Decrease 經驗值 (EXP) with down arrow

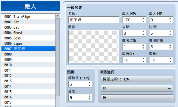click(90, 86)
